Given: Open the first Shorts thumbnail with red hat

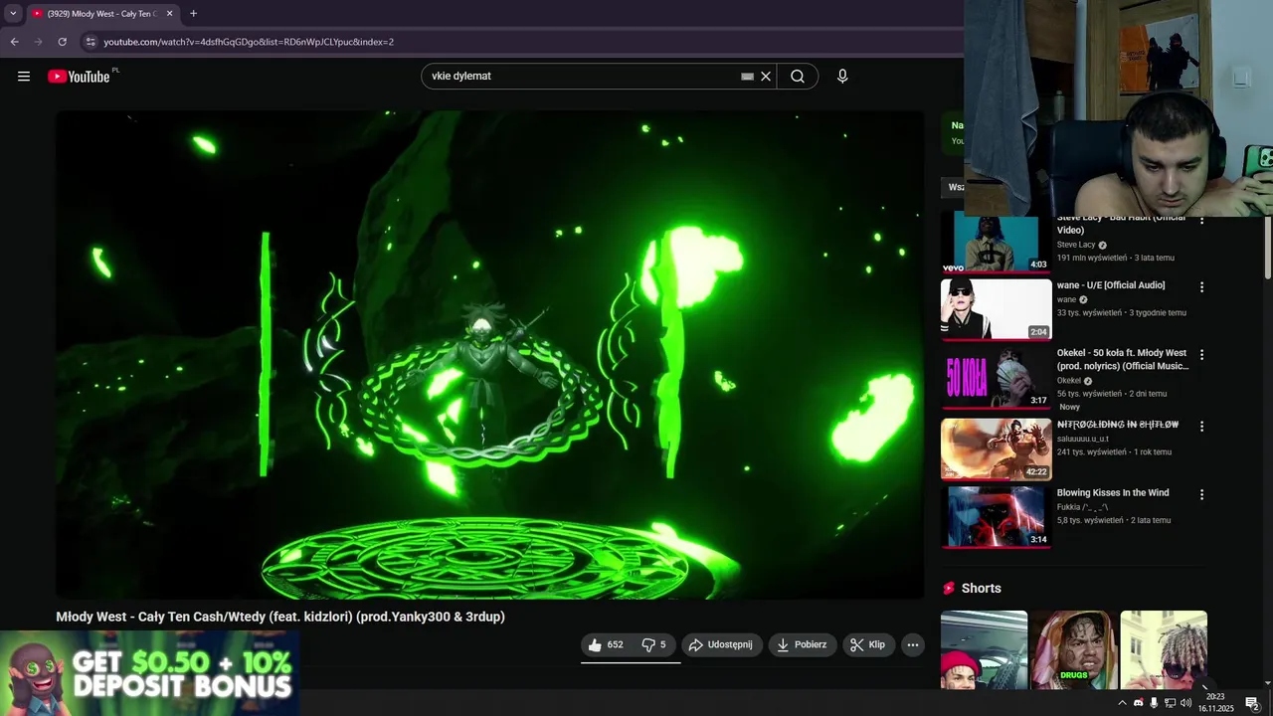Looking at the screenshot, I should point(984,649).
